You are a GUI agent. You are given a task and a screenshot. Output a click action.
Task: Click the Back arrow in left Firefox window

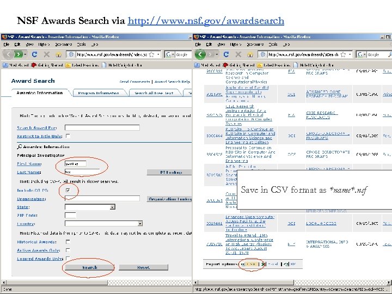tap(9, 54)
